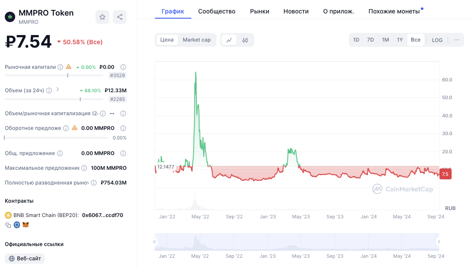The image size is (472, 269).
Task: Copy the BNB Smart Chain contract address
Action: pyautogui.click(x=8, y=225)
